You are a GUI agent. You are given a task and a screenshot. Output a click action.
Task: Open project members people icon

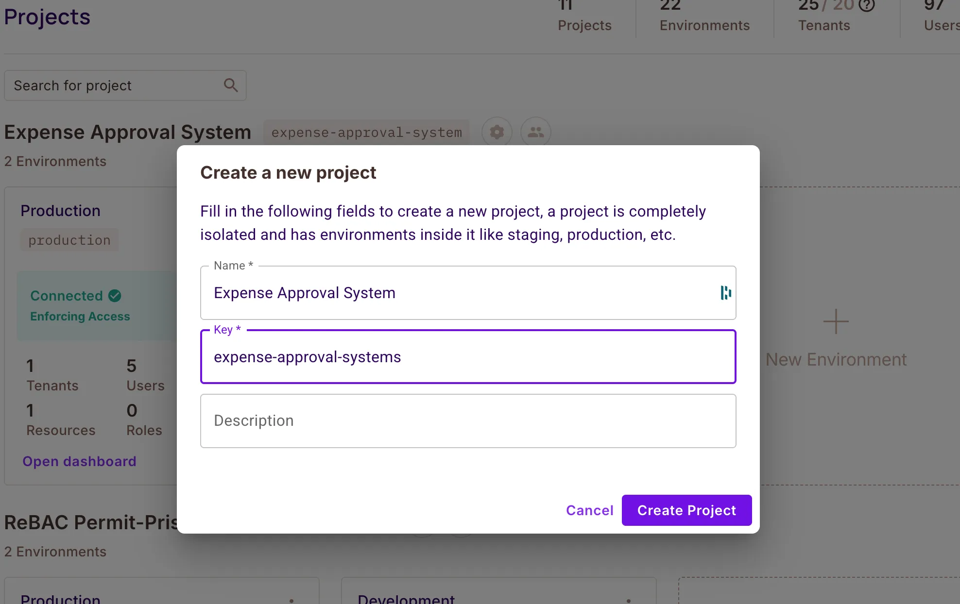pos(535,132)
